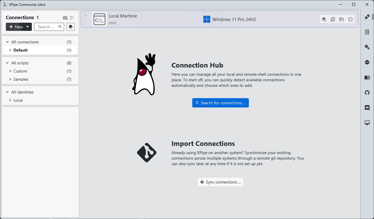Image resolution: width=374 pixels, height=219 pixels.
Task: Open the Discord icon in sidebar
Action: click(x=367, y=108)
